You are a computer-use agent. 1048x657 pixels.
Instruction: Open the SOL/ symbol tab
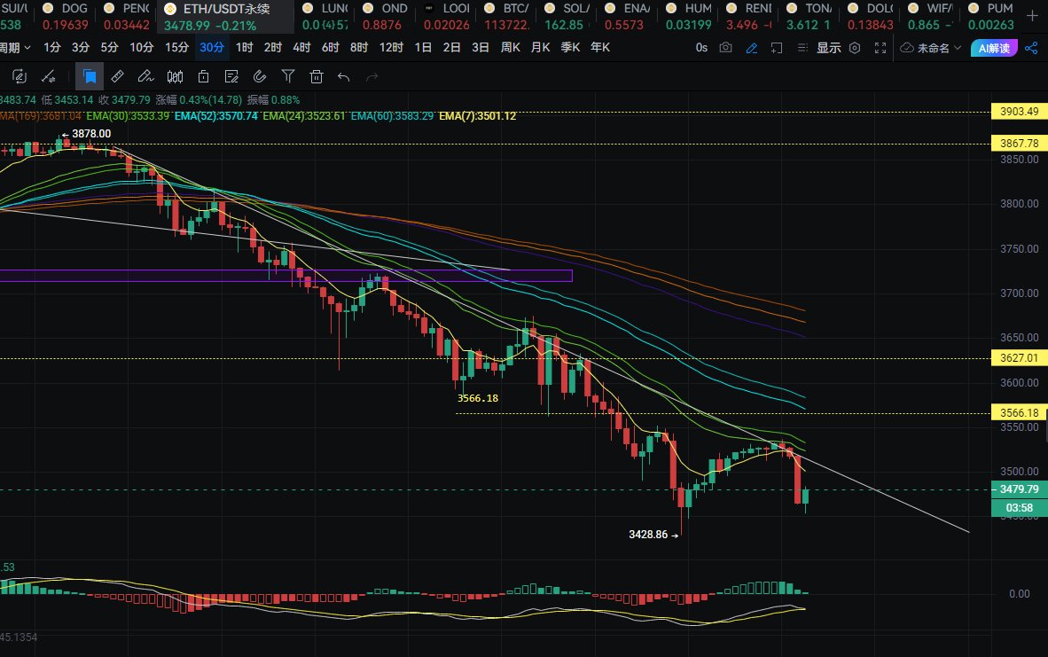coord(567,17)
